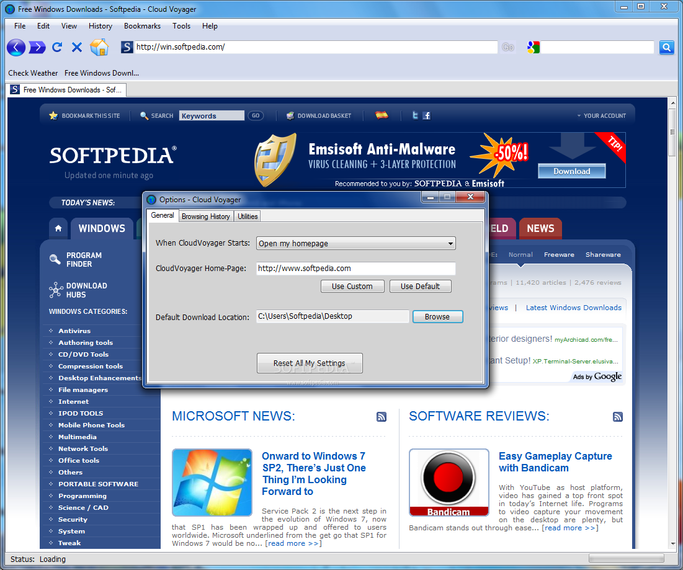Click the Shareware filter link

point(603,255)
